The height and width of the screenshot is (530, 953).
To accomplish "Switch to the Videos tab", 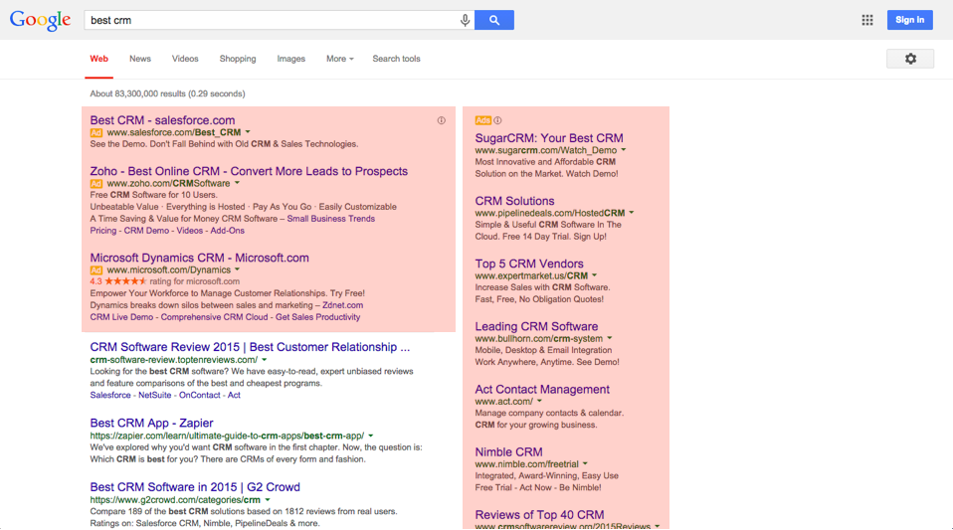I will (185, 59).
